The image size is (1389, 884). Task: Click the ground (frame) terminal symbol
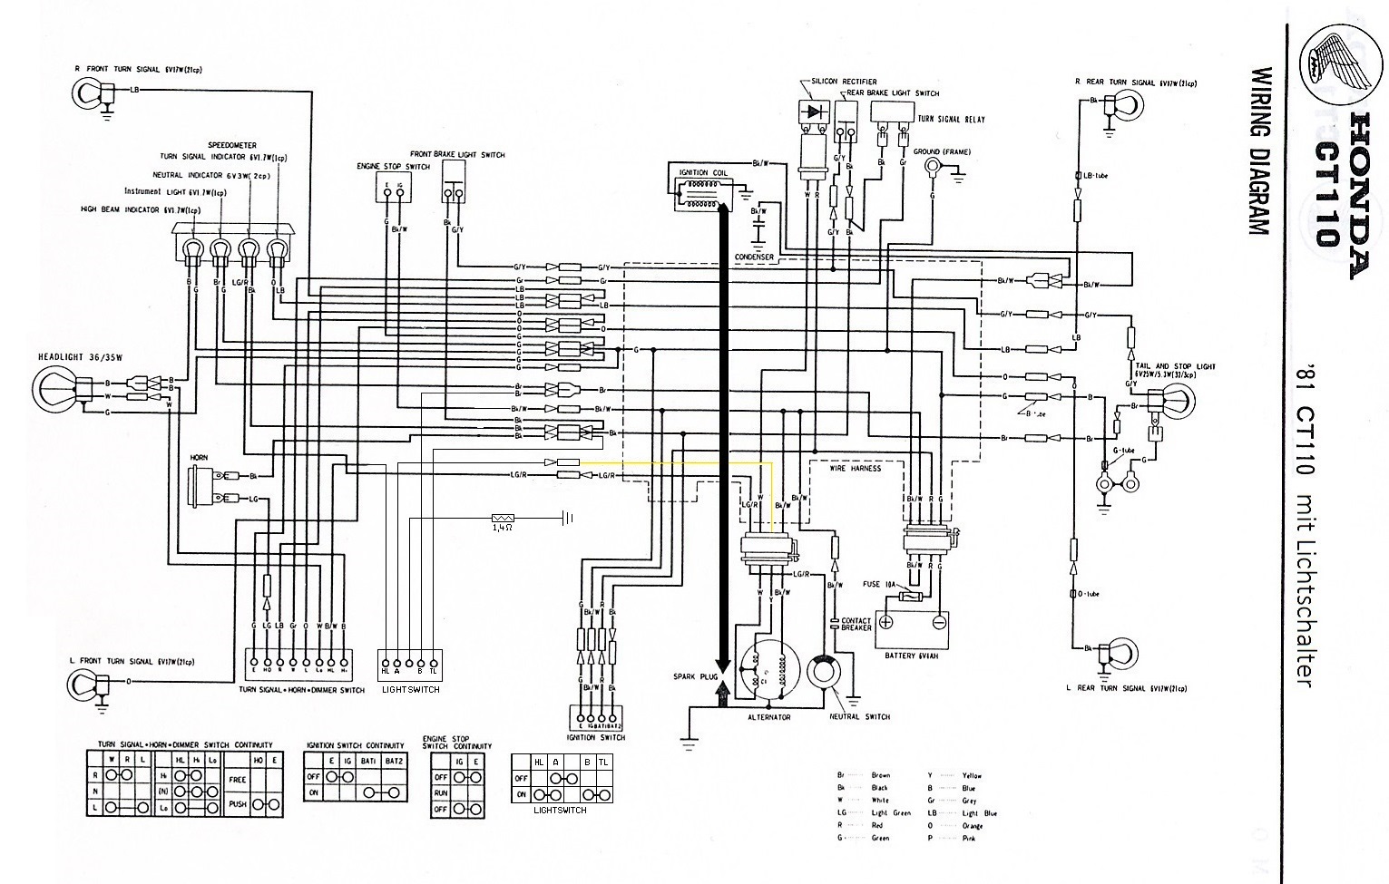[932, 167]
